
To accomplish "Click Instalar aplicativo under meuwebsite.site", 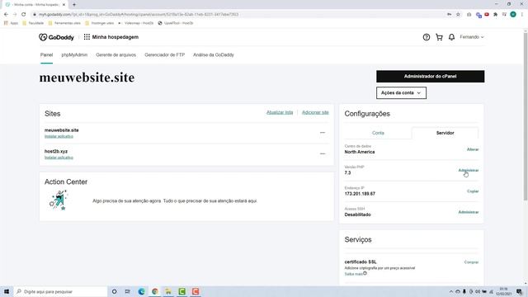I will [x=59, y=136].
